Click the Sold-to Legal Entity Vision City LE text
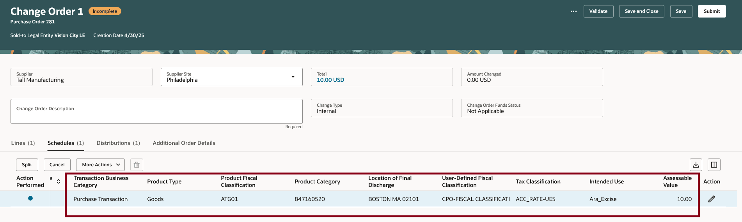The width and height of the screenshot is (742, 222). [48, 35]
